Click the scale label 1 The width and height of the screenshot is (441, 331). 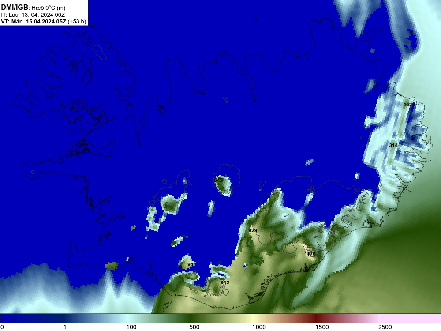[65, 327]
